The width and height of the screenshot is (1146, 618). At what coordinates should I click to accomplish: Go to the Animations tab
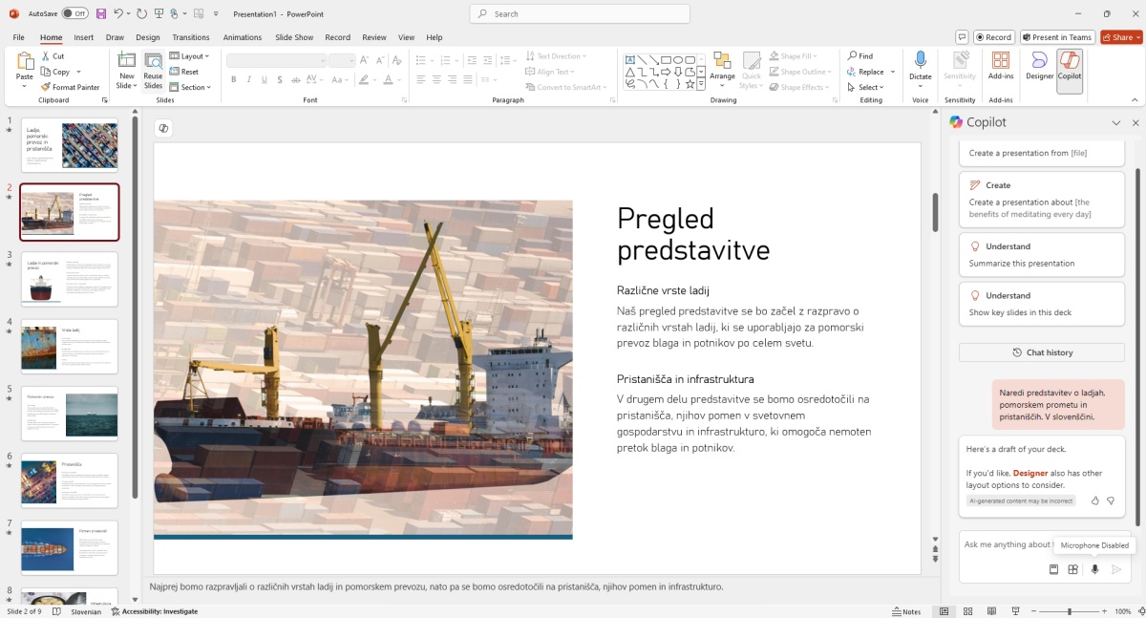tap(243, 37)
